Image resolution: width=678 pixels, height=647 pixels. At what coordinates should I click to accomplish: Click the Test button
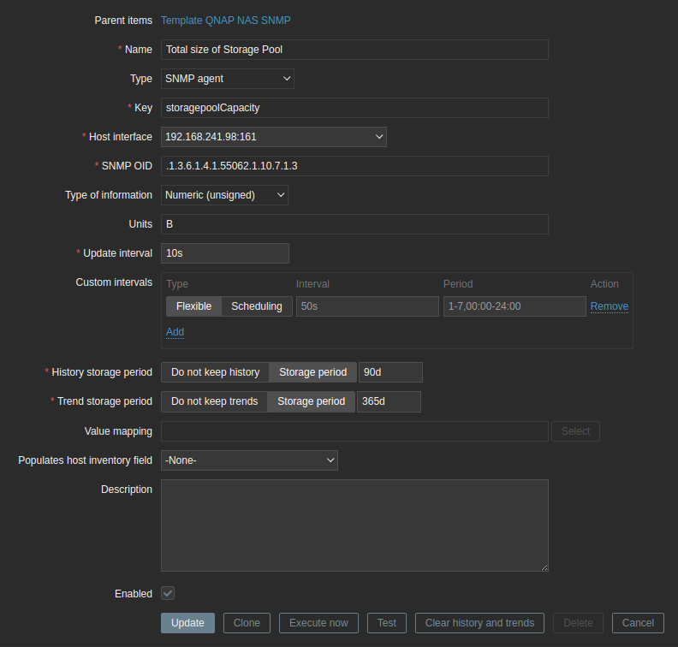tap(387, 623)
